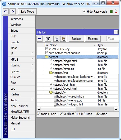121x140 pixels.
Task: Click the green CPU load indicator
Action: tap(111, 12)
